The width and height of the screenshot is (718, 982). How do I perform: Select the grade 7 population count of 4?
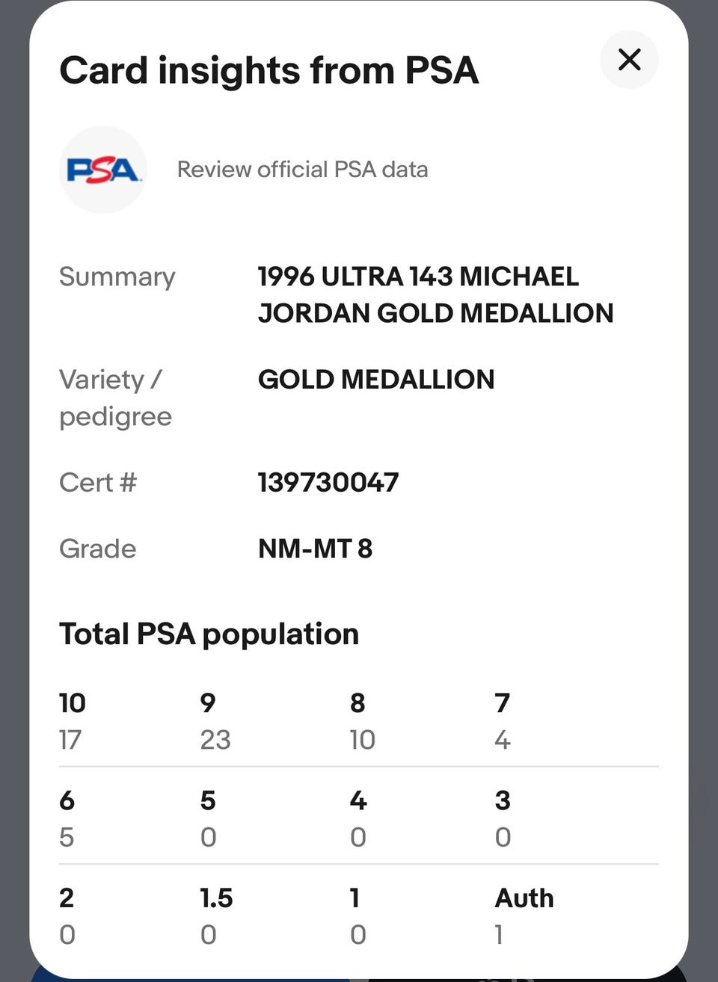click(503, 740)
